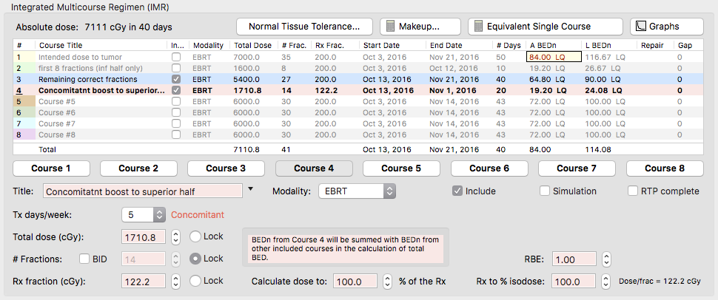Switch to Course 3 tab
The width and height of the screenshot is (718, 300).
pyautogui.click(x=226, y=168)
